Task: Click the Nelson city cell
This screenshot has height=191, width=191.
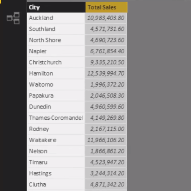Action: click(56, 151)
